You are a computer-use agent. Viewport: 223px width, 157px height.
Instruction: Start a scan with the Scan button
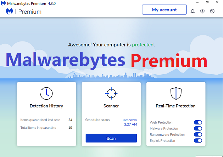(x=111, y=138)
